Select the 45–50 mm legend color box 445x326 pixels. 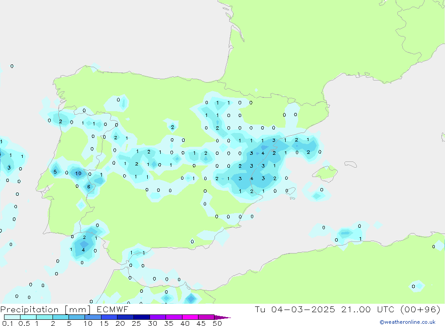tap(206, 317)
